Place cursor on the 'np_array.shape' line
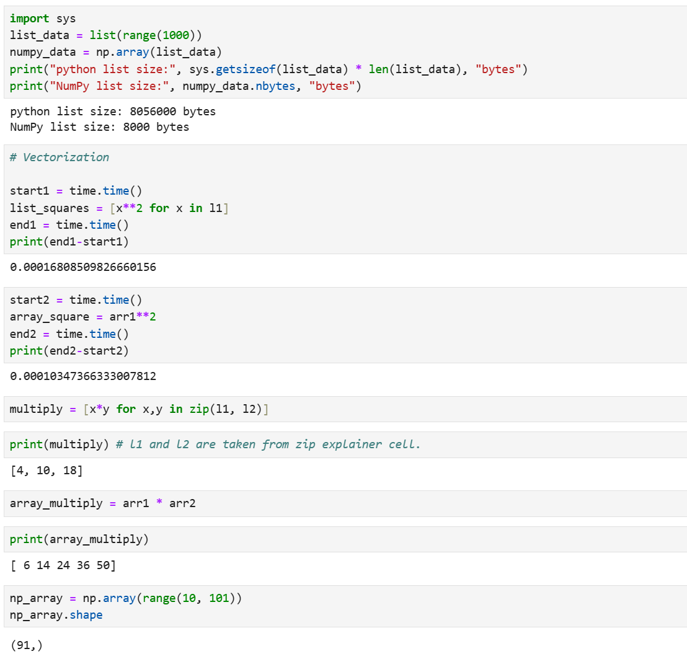 pos(56,616)
